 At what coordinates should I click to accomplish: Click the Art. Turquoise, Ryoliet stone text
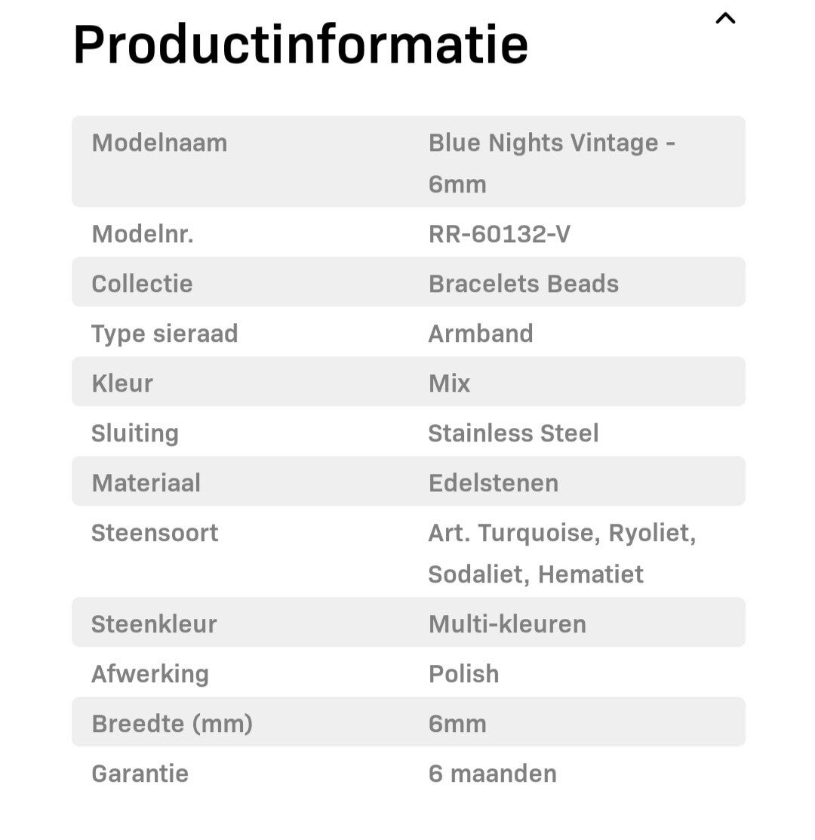(x=561, y=533)
